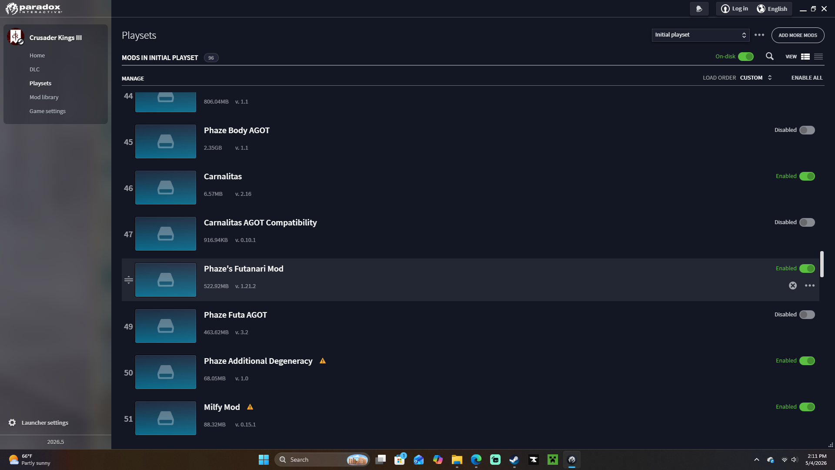Click the Carnalitas version v. 2.16 text
This screenshot has height=470, width=835.
(x=243, y=194)
